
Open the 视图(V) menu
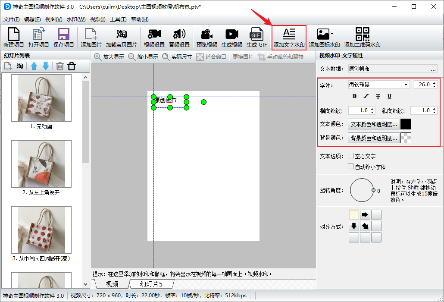coord(53,19)
